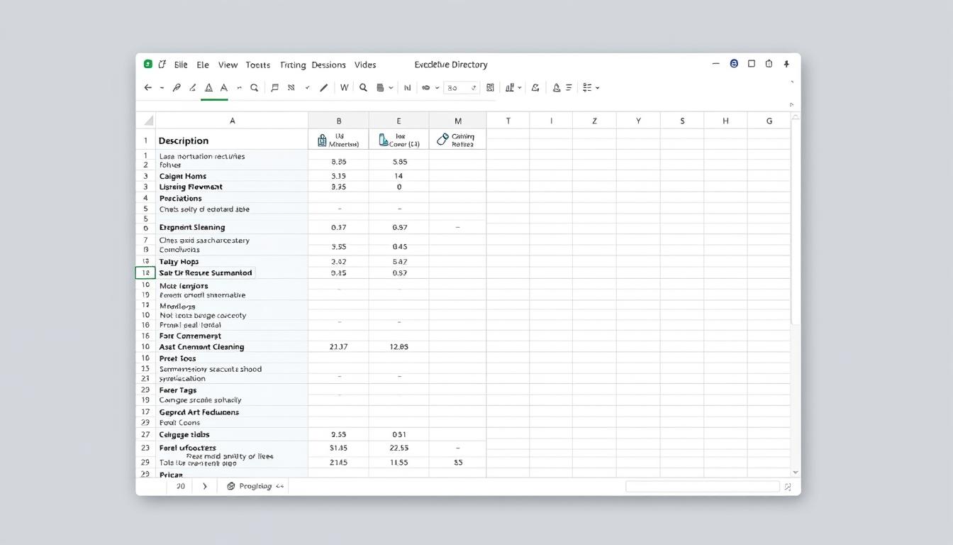The image size is (953, 545).
Task: Click the 'Ergnont Sleaning' cell
Action: point(232,227)
